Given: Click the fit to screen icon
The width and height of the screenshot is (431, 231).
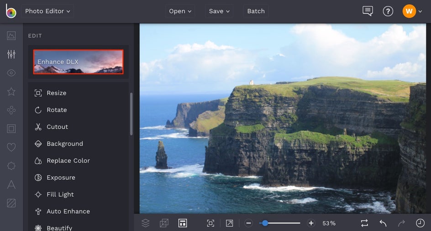Looking at the screenshot, I should click(210, 223).
